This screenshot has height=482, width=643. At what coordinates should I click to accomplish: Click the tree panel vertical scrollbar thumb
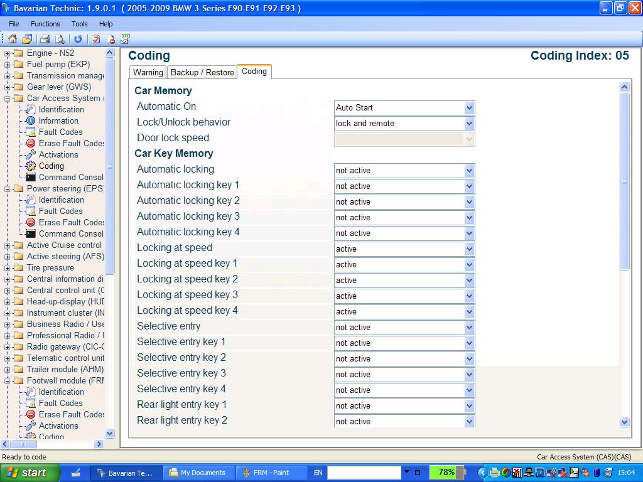pyautogui.click(x=109, y=166)
